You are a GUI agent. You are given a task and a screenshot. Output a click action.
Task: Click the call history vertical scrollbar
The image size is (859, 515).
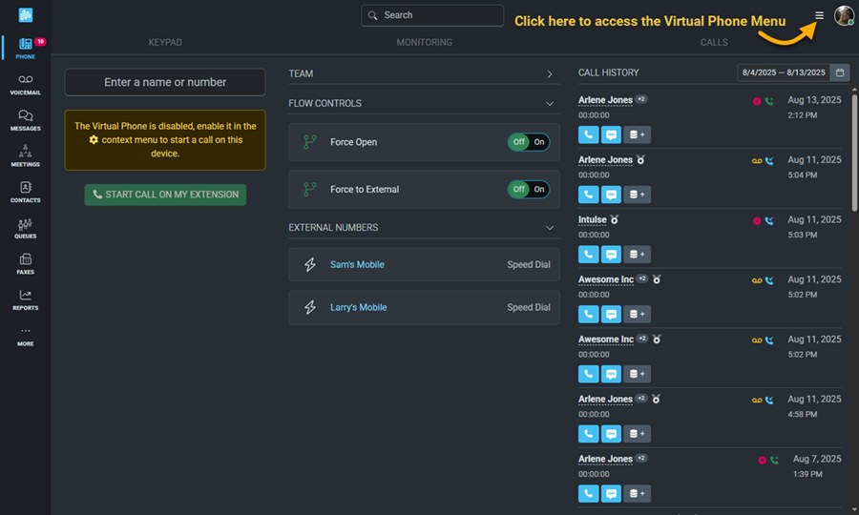(x=854, y=154)
